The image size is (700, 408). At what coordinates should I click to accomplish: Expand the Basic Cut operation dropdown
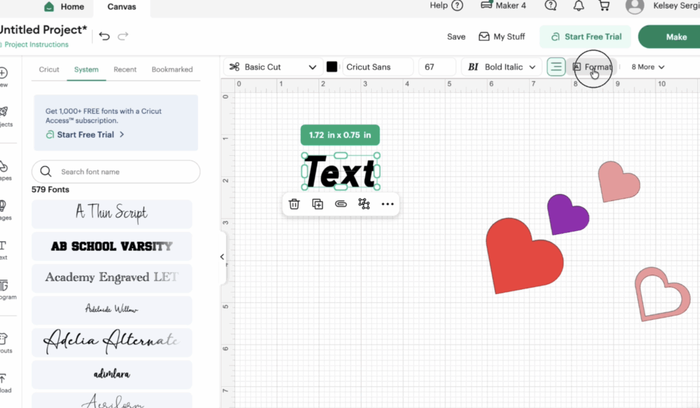click(x=273, y=67)
